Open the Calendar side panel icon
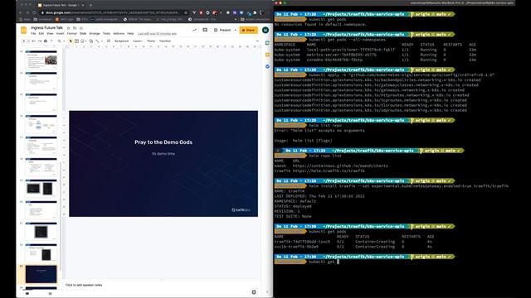 click(x=267, y=43)
